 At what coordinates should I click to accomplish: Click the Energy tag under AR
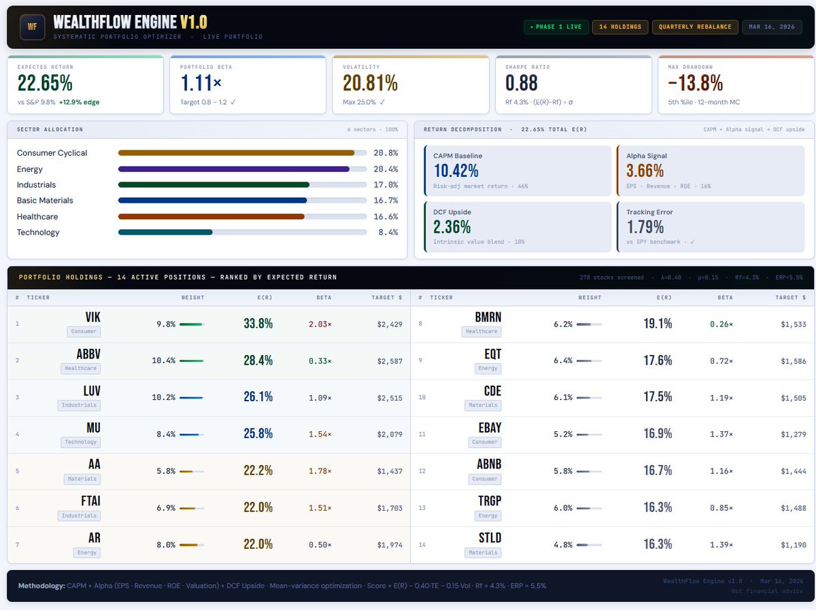[87, 552]
